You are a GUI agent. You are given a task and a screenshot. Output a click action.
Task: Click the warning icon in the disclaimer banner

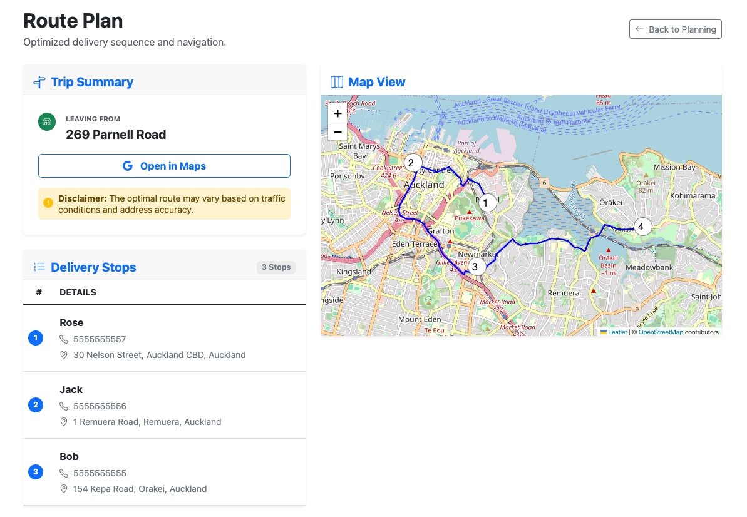pyautogui.click(x=48, y=203)
